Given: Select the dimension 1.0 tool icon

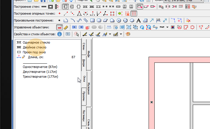Looking at the screenshot, I should click(x=158, y=20).
